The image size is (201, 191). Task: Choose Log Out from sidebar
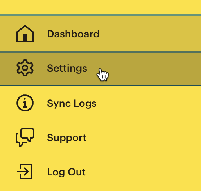coord(100,172)
